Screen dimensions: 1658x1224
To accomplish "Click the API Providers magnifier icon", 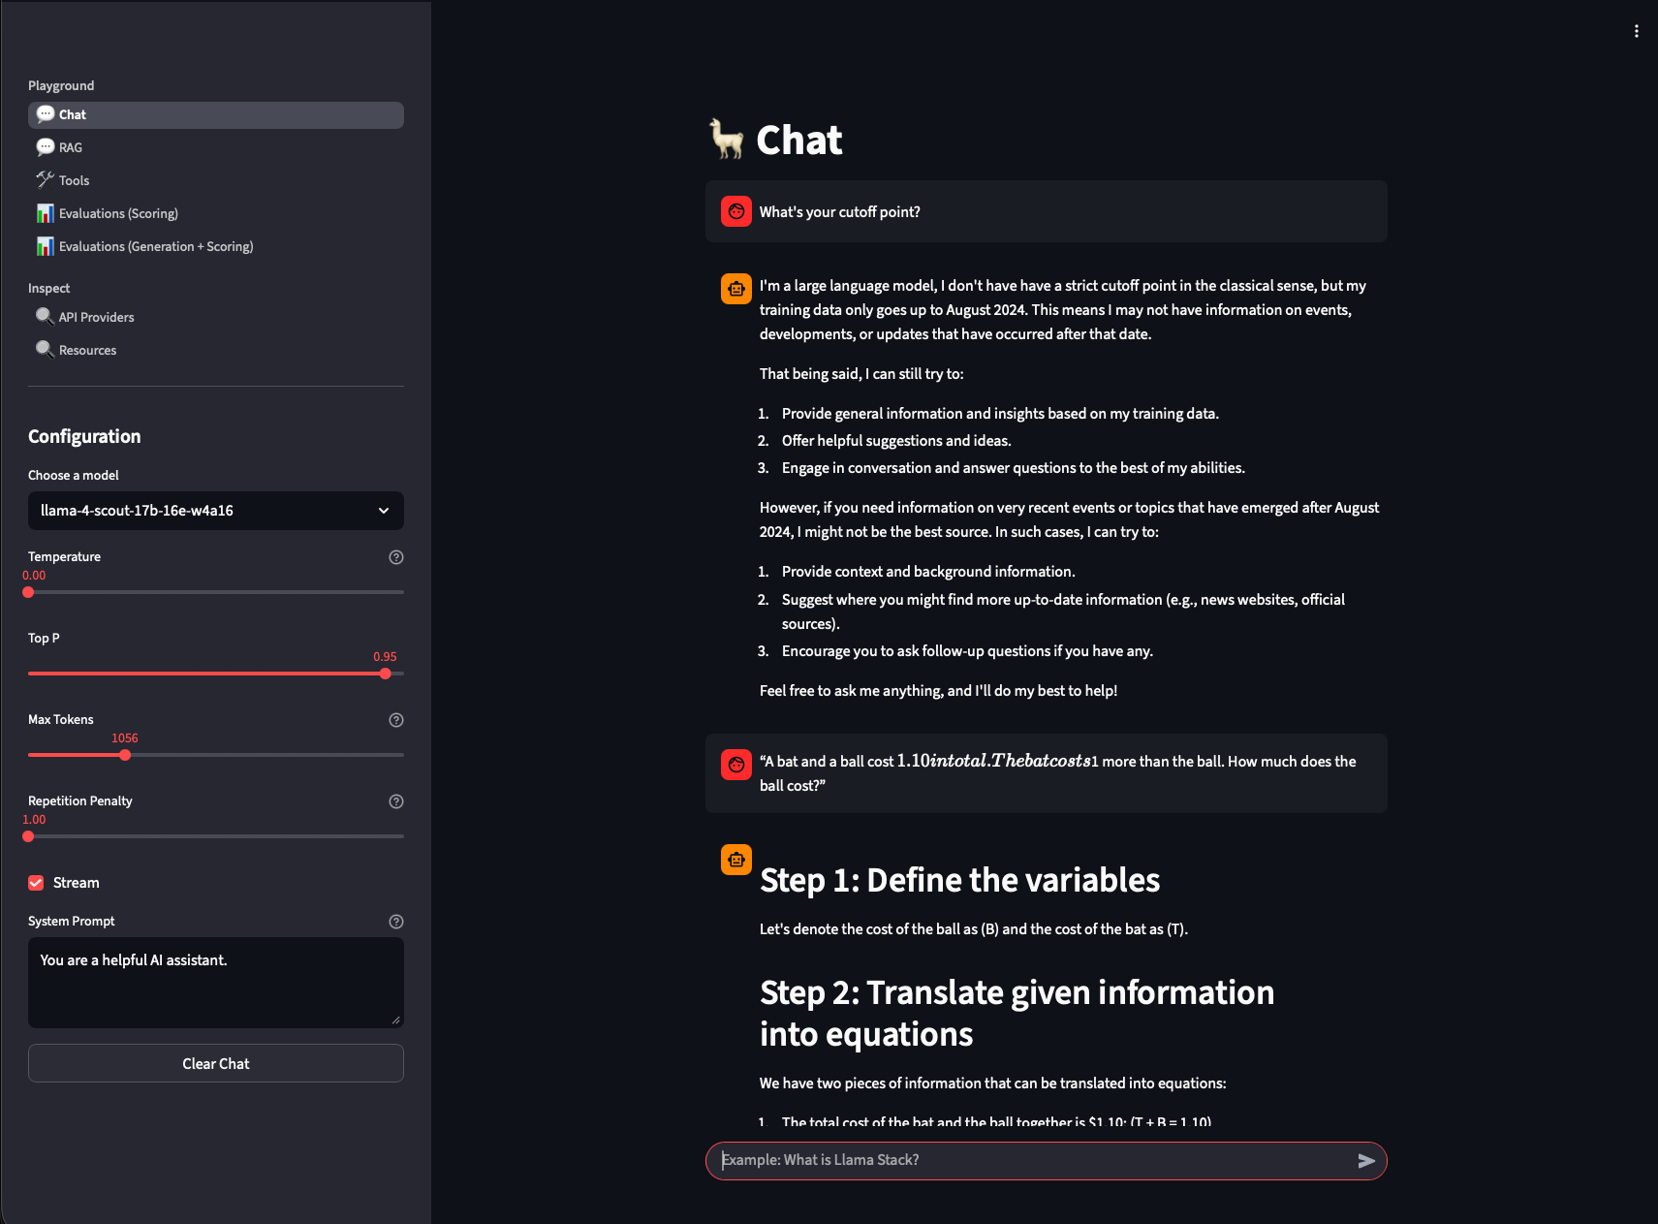I will tap(45, 316).
